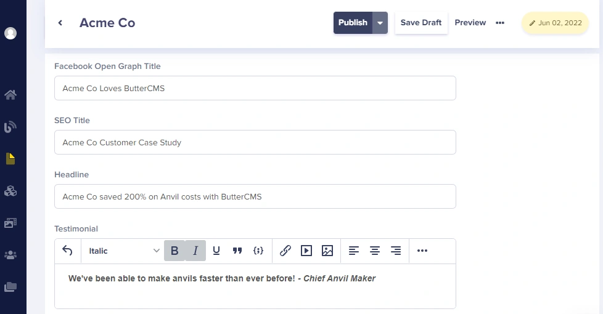Click the Headline field label

(72, 175)
